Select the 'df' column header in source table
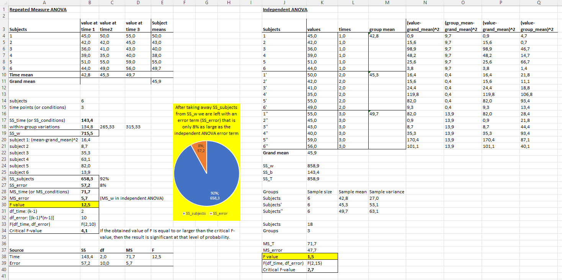The image size is (562, 280). [x=111, y=250]
